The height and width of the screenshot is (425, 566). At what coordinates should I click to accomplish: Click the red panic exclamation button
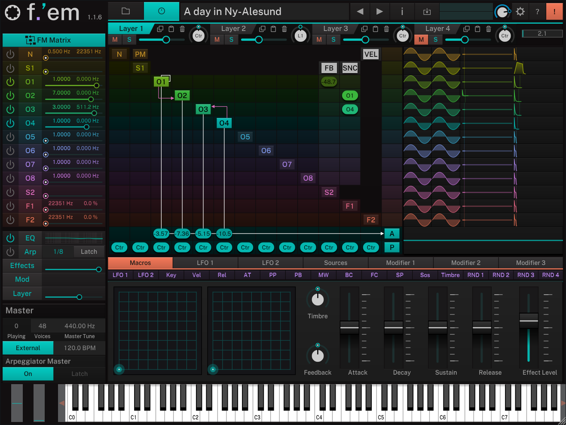click(554, 12)
